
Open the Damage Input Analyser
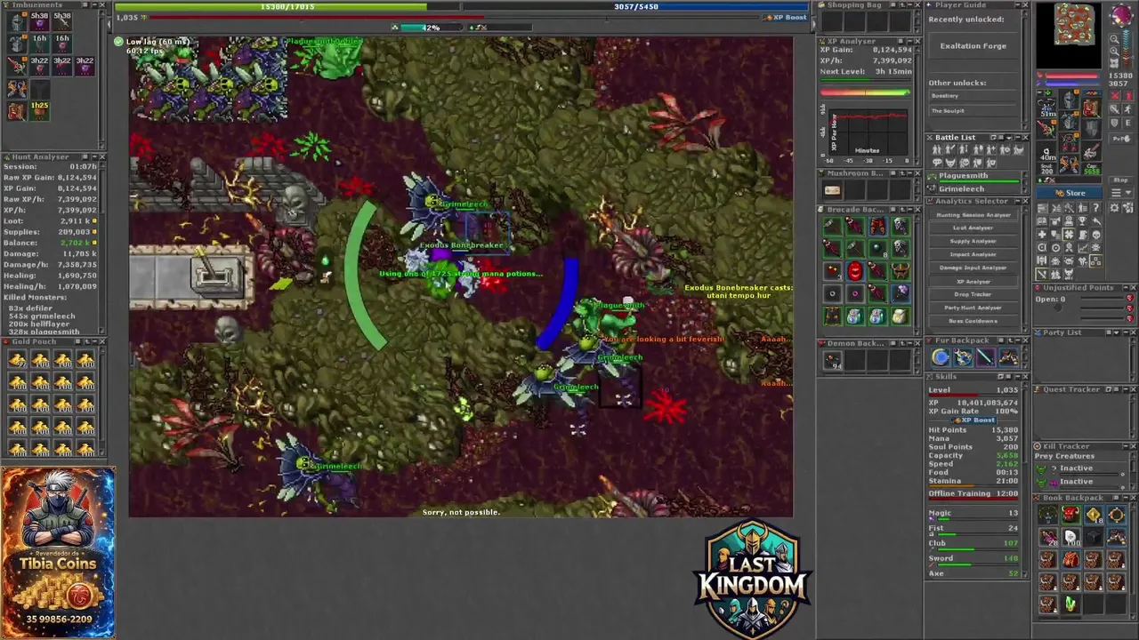pos(973,268)
